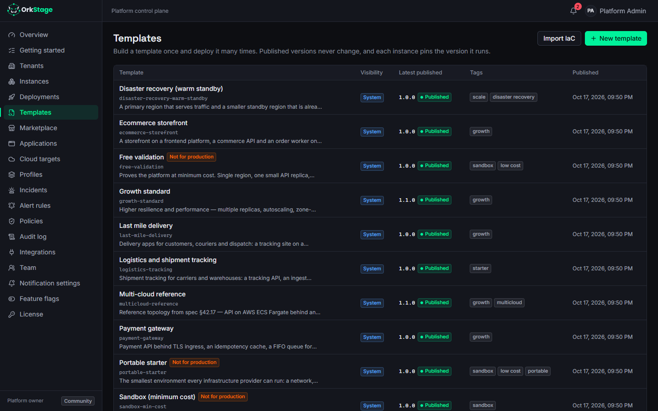Open Disaster recovery (warm standby) template
This screenshot has width=658, height=411.
click(x=171, y=89)
